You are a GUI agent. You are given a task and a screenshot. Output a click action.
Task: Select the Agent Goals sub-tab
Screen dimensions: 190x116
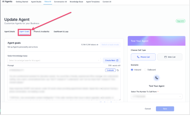[x=24, y=31]
